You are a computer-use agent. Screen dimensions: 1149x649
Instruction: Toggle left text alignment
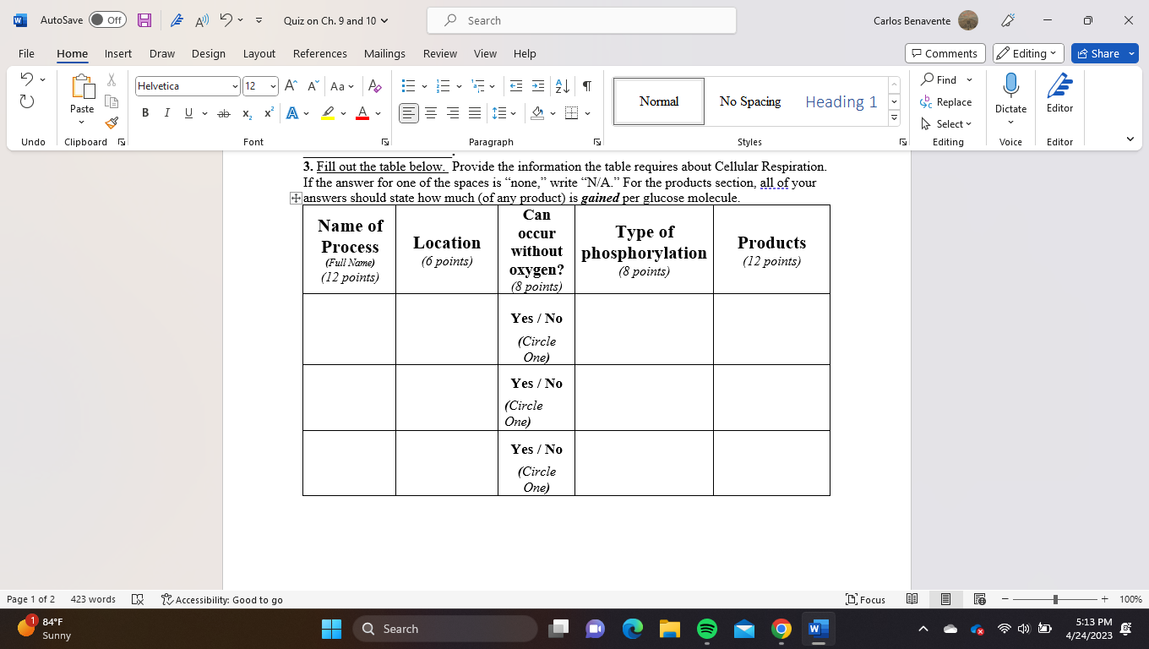tap(409, 113)
